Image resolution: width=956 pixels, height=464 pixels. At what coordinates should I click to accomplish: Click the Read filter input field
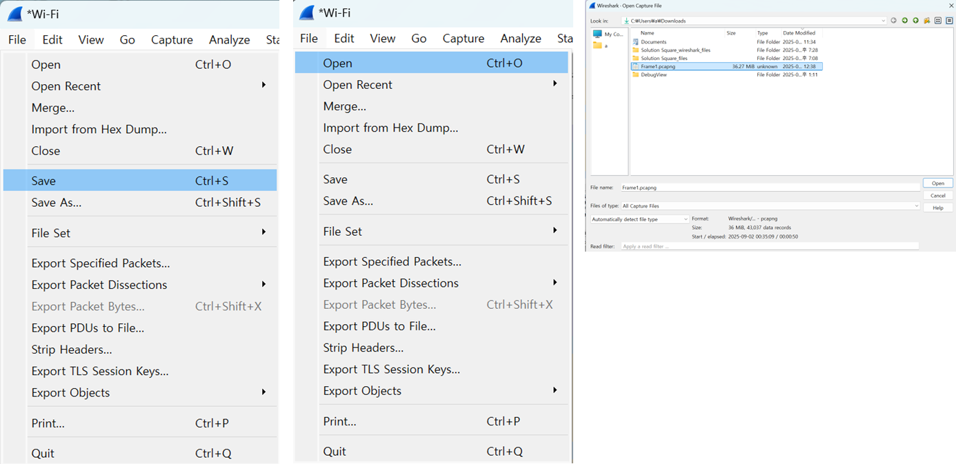click(770, 246)
